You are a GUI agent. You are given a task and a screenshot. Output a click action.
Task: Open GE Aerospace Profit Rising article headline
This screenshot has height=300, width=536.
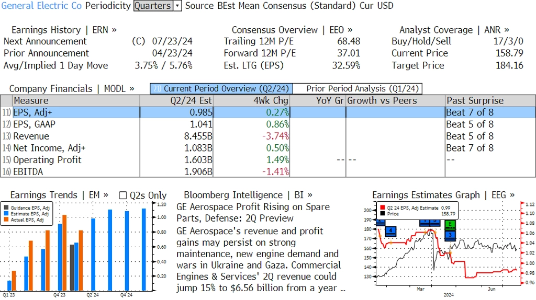pyautogui.click(x=253, y=213)
